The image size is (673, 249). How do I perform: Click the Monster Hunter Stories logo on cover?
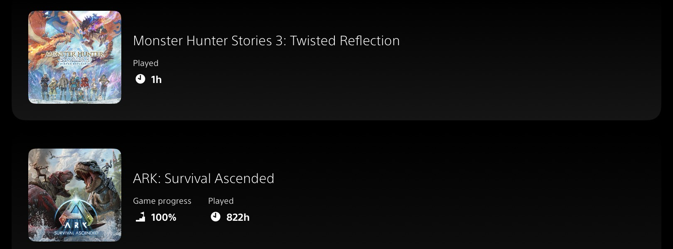pos(75,57)
